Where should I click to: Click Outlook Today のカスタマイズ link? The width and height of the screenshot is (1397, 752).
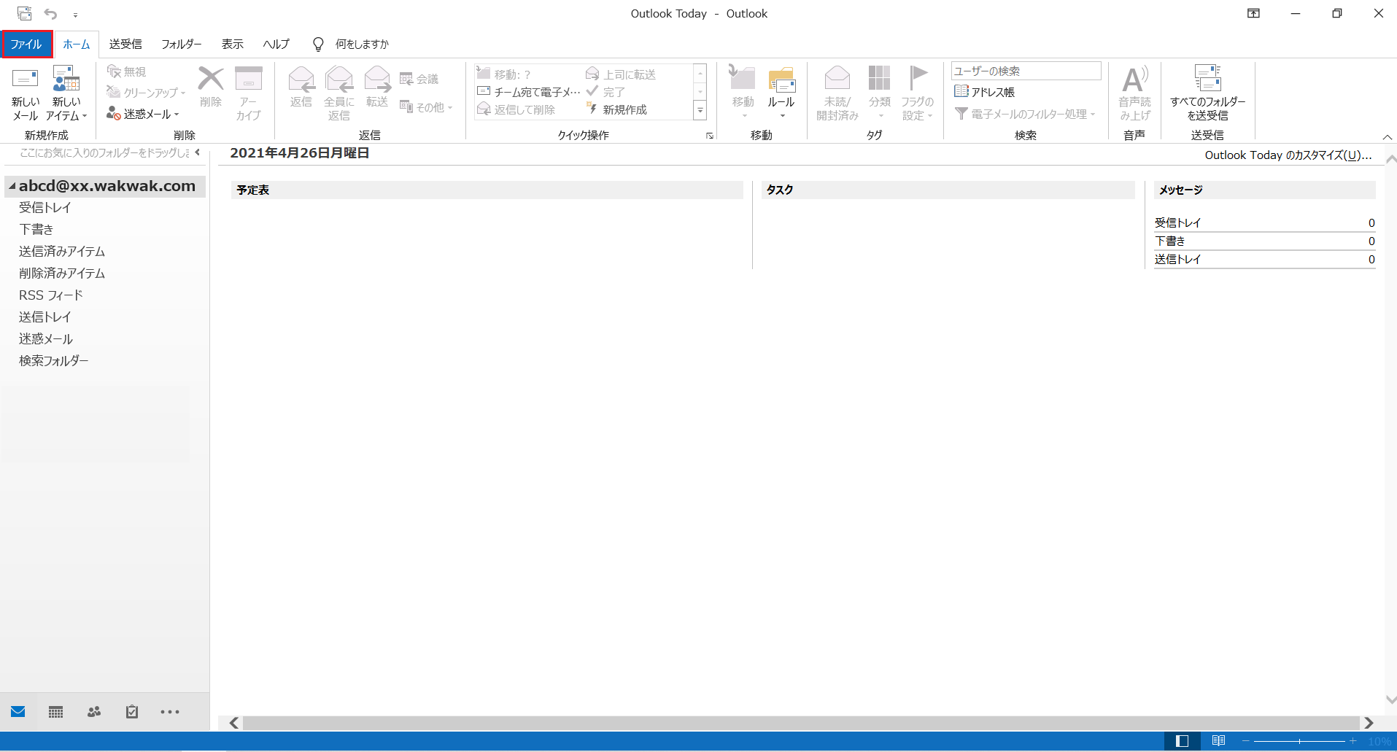click(x=1288, y=155)
